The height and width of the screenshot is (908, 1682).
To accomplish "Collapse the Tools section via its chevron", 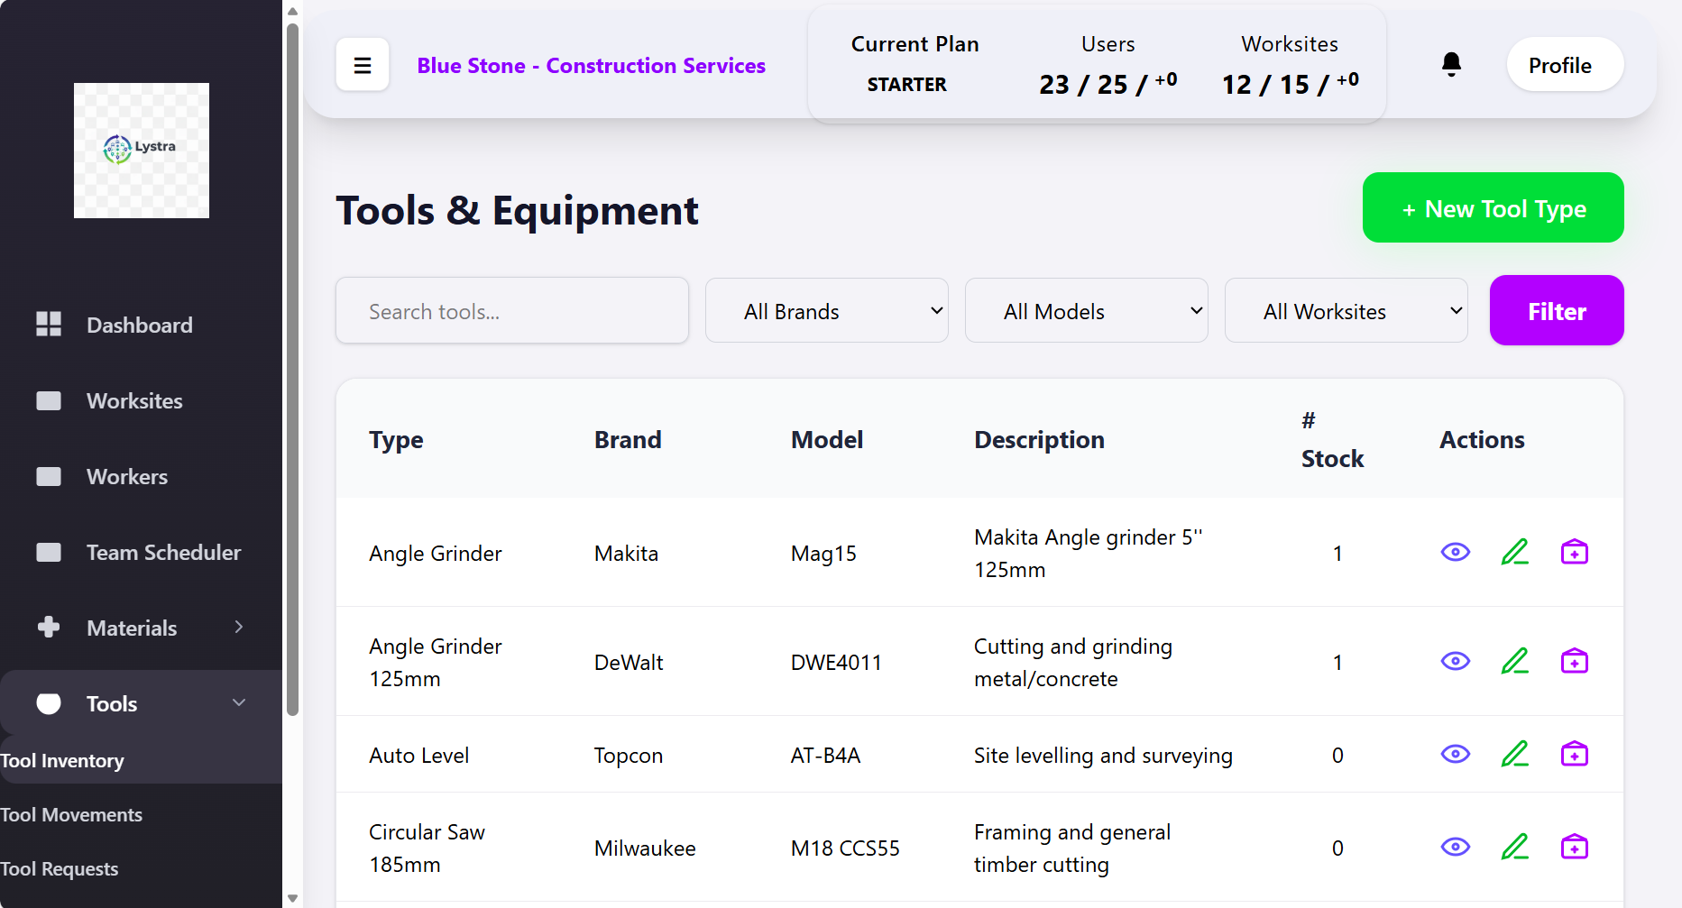I will coord(239,702).
